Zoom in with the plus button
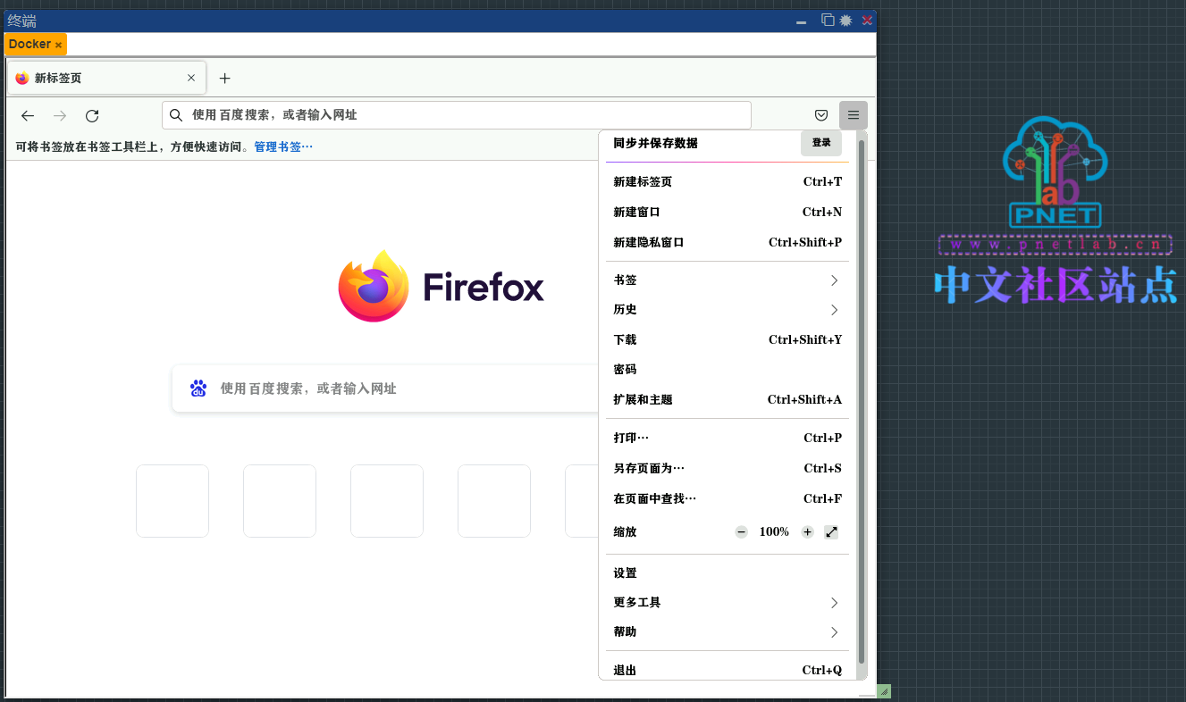This screenshot has width=1186, height=702. [x=807, y=532]
